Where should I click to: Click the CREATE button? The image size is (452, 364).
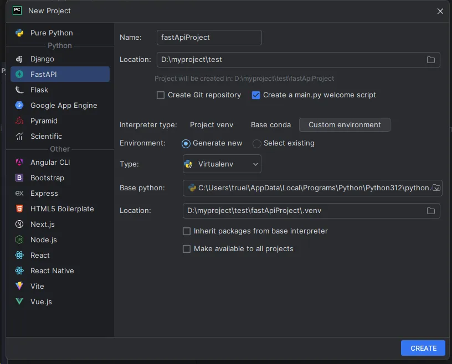(x=423, y=348)
